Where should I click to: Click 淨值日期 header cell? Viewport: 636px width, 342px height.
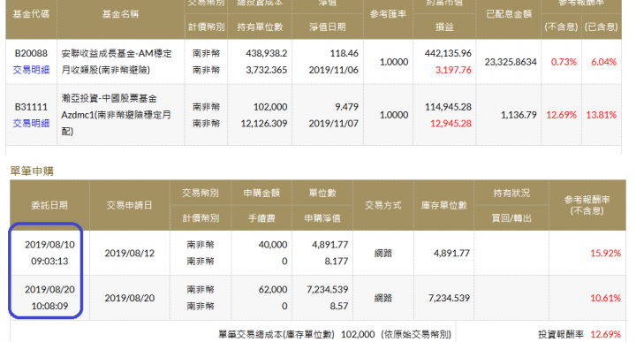click(x=328, y=27)
